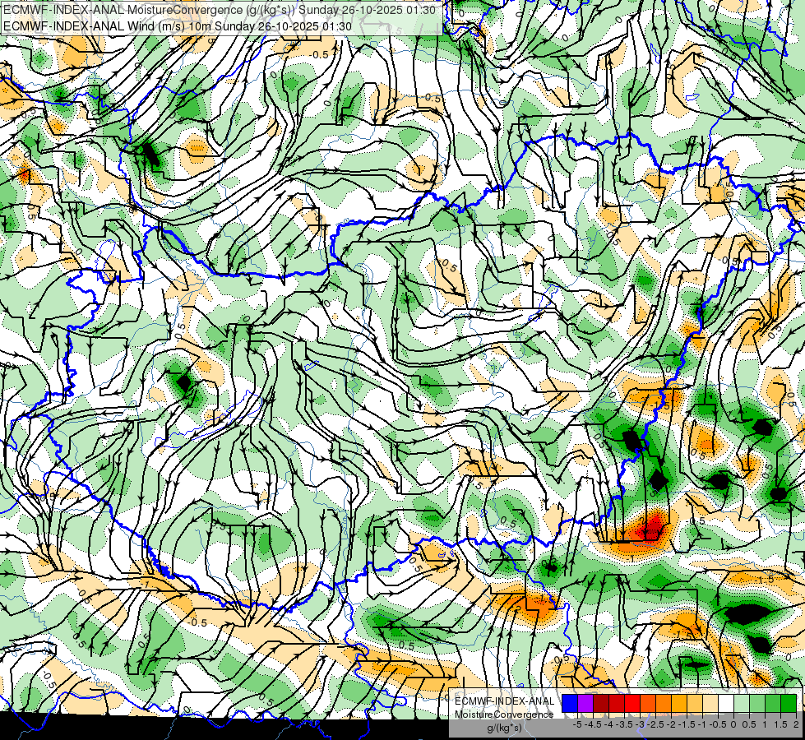The image size is (805, 740).
Task: Click the medium green swatch between 1 and 1.5
Action: (773, 704)
